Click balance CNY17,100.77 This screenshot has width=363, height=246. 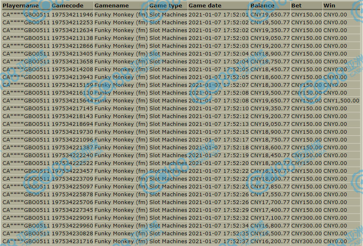(270, 218)
